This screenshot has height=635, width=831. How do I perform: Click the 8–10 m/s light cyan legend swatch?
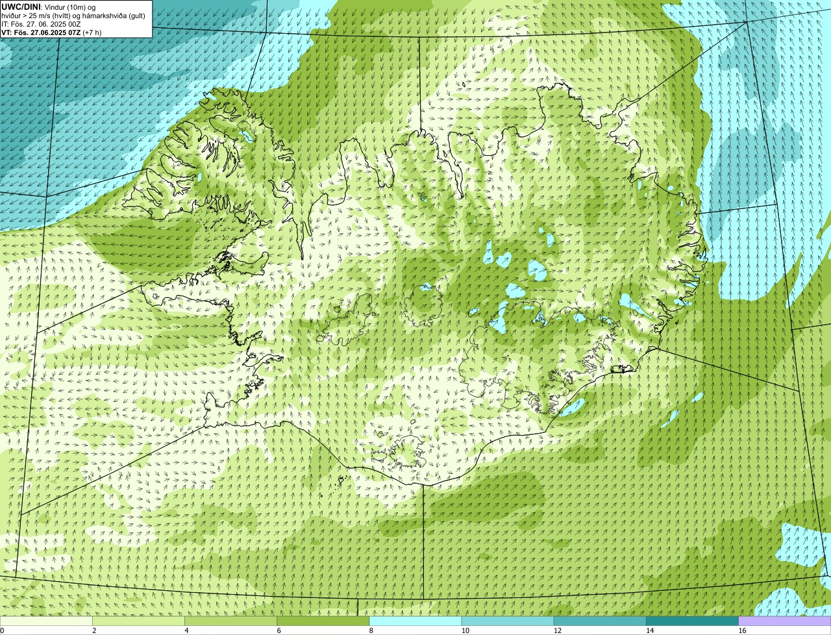click(415, 621)
